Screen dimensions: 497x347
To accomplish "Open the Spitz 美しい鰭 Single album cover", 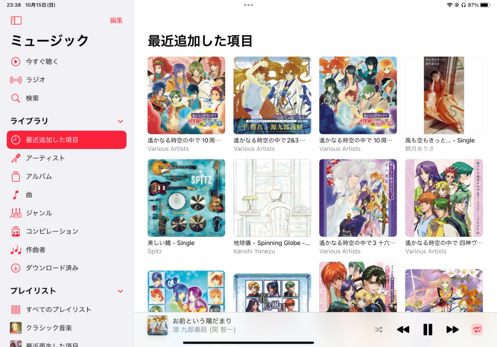I will click(x=186, y=198).
